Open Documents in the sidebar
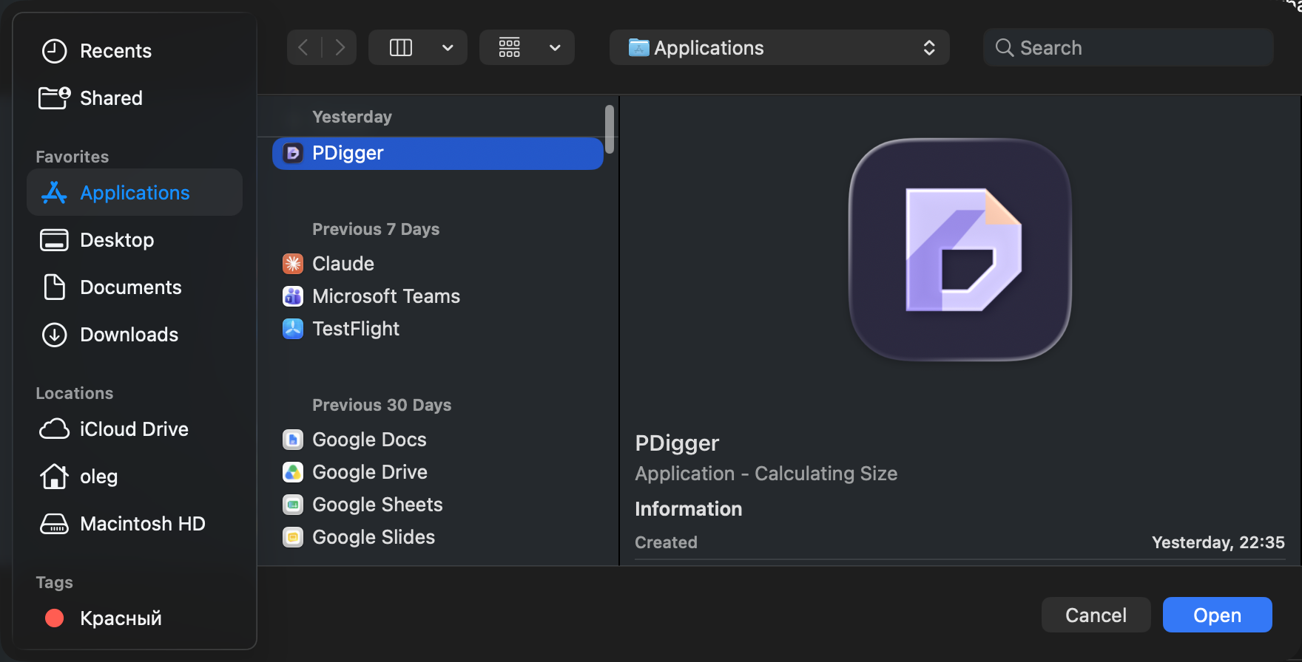The height and width of the screenshot is (662, 1302). pyautogui.click(x=135, y=287)
